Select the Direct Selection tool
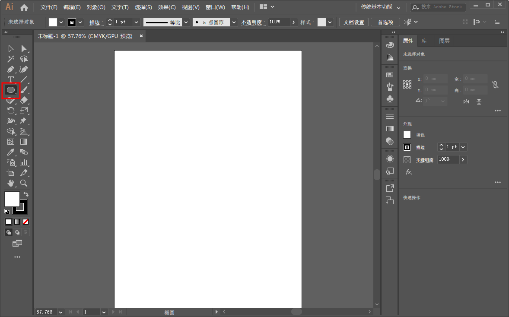Viewport: 509px width, 317px height. (x=24, y=49)
